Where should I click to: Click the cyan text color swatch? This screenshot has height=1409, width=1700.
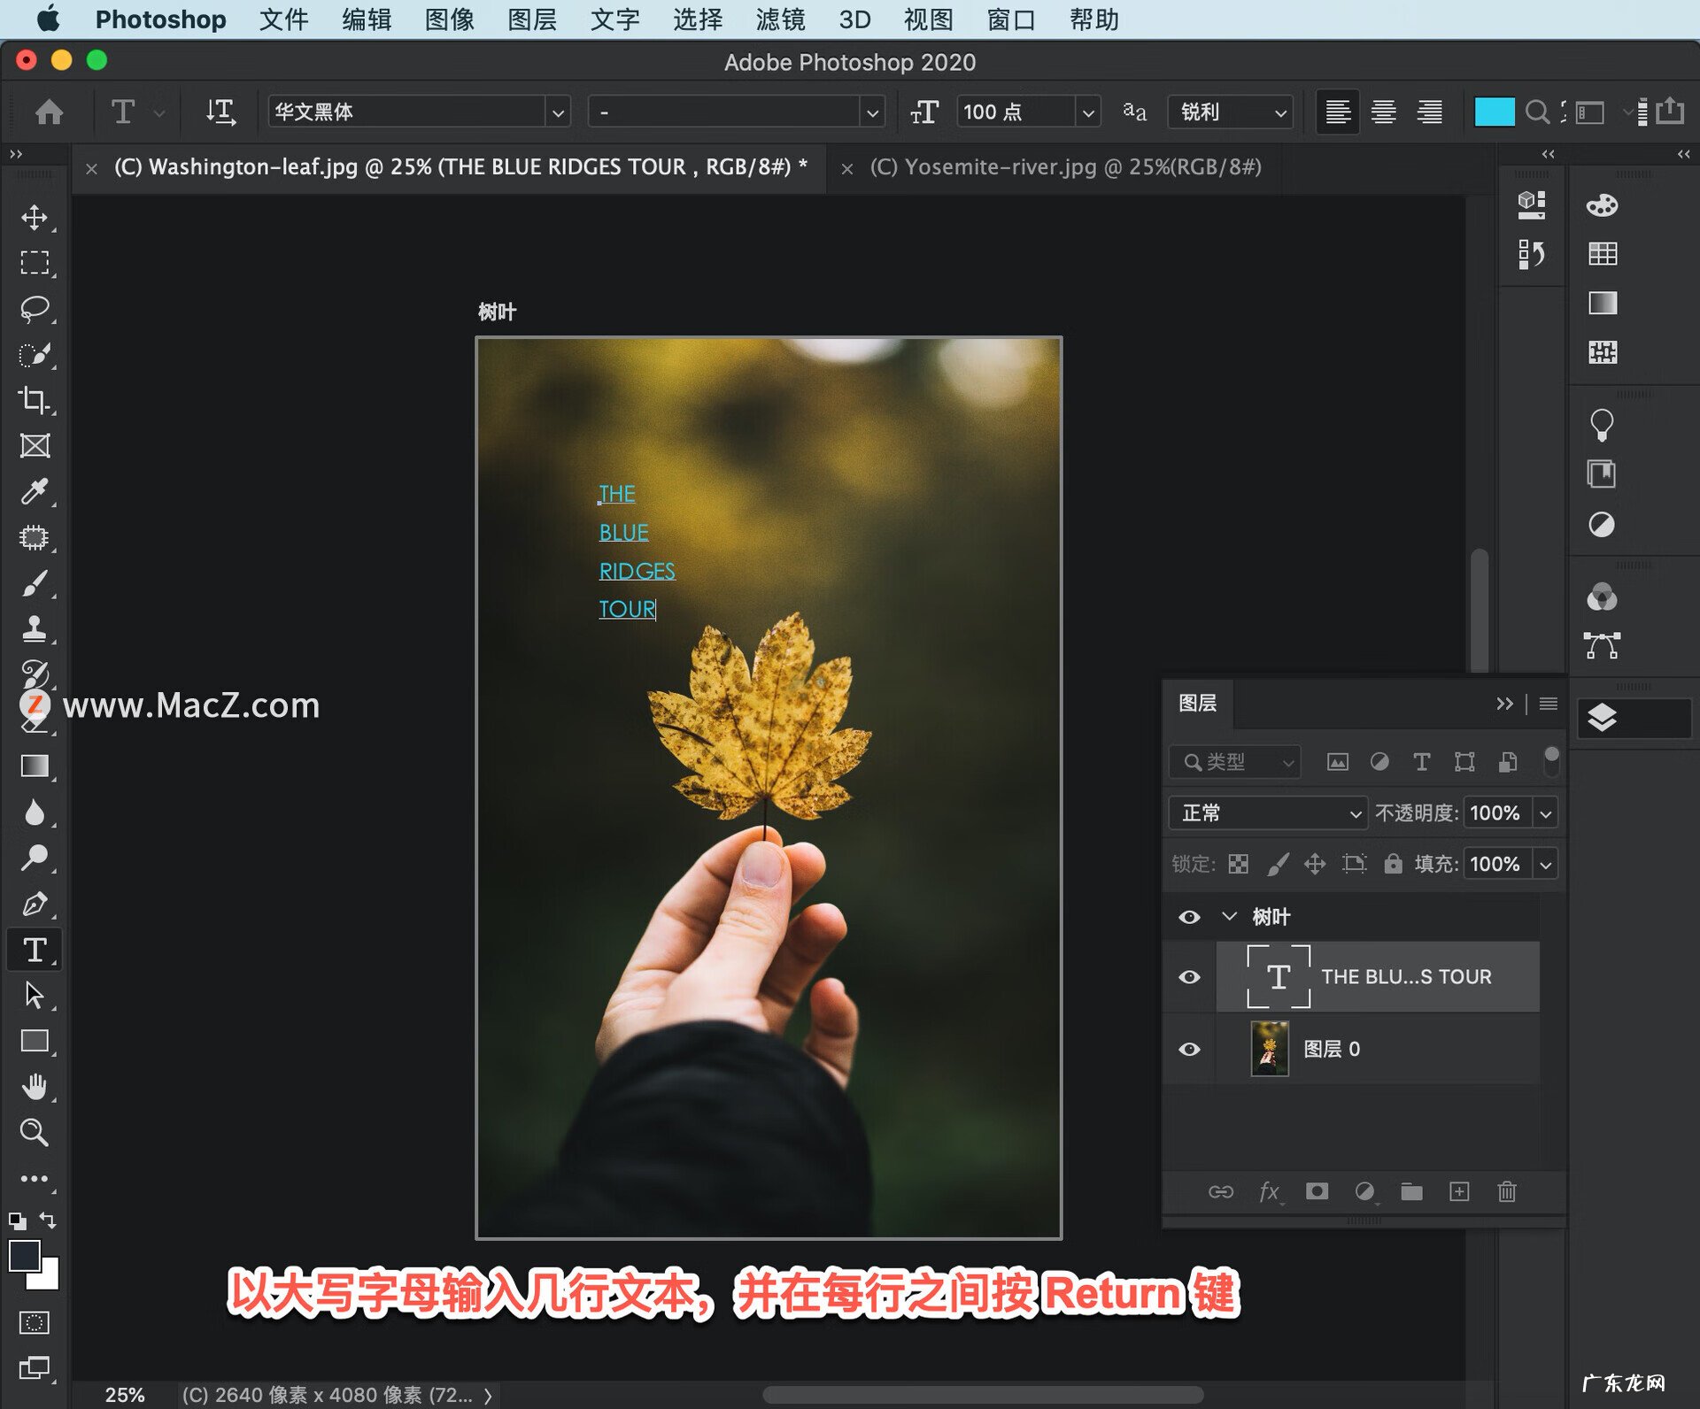(1494, 112)
